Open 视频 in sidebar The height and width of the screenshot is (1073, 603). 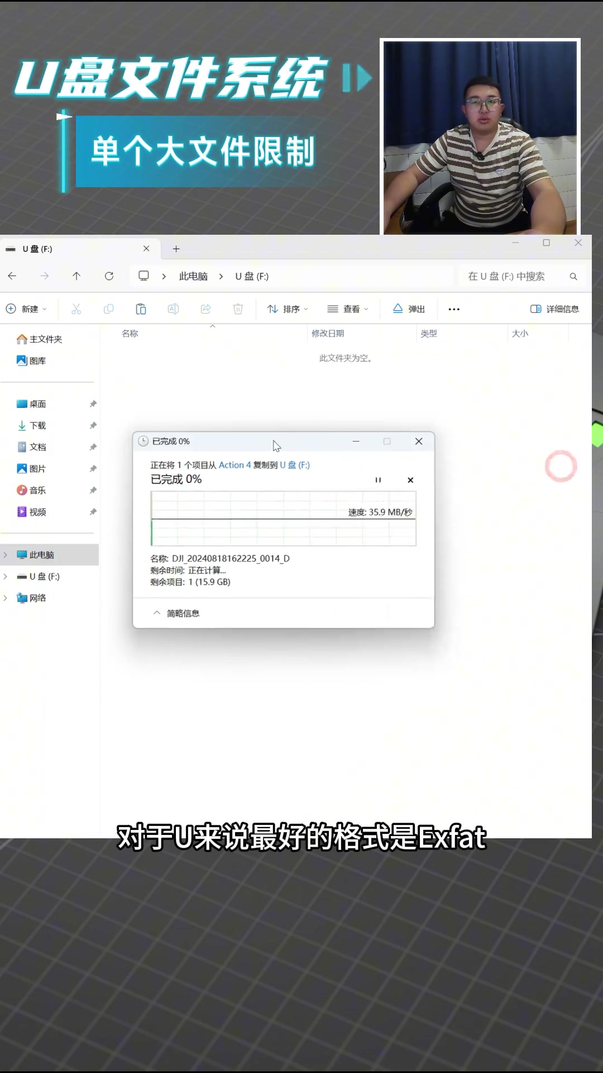click(x=31, y=512)
